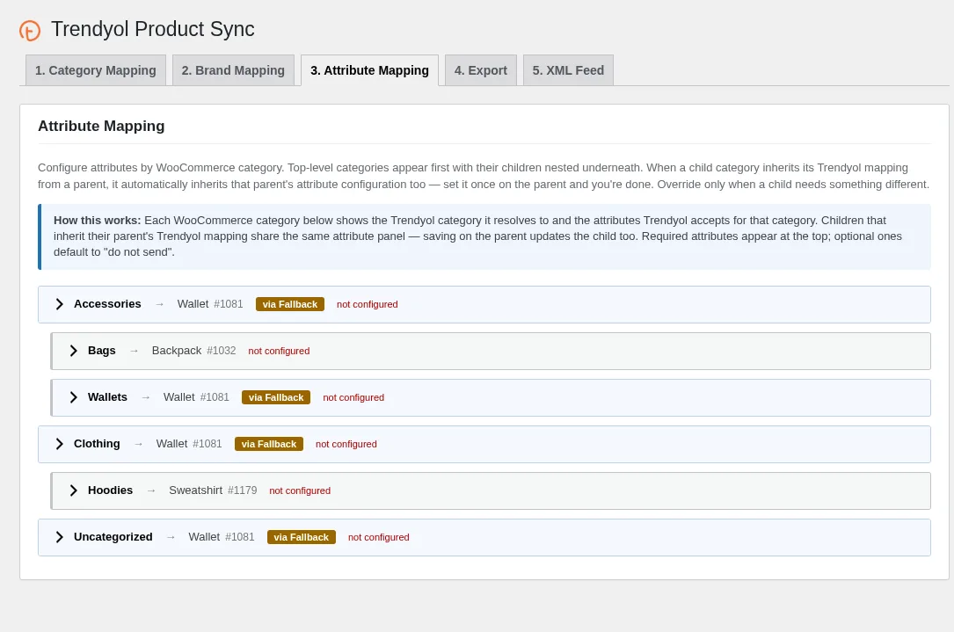Image resolution: width=954 pixels, height=632 pixels.
Task: Click the Wallets category name
Action: click(x=107, y=397)
